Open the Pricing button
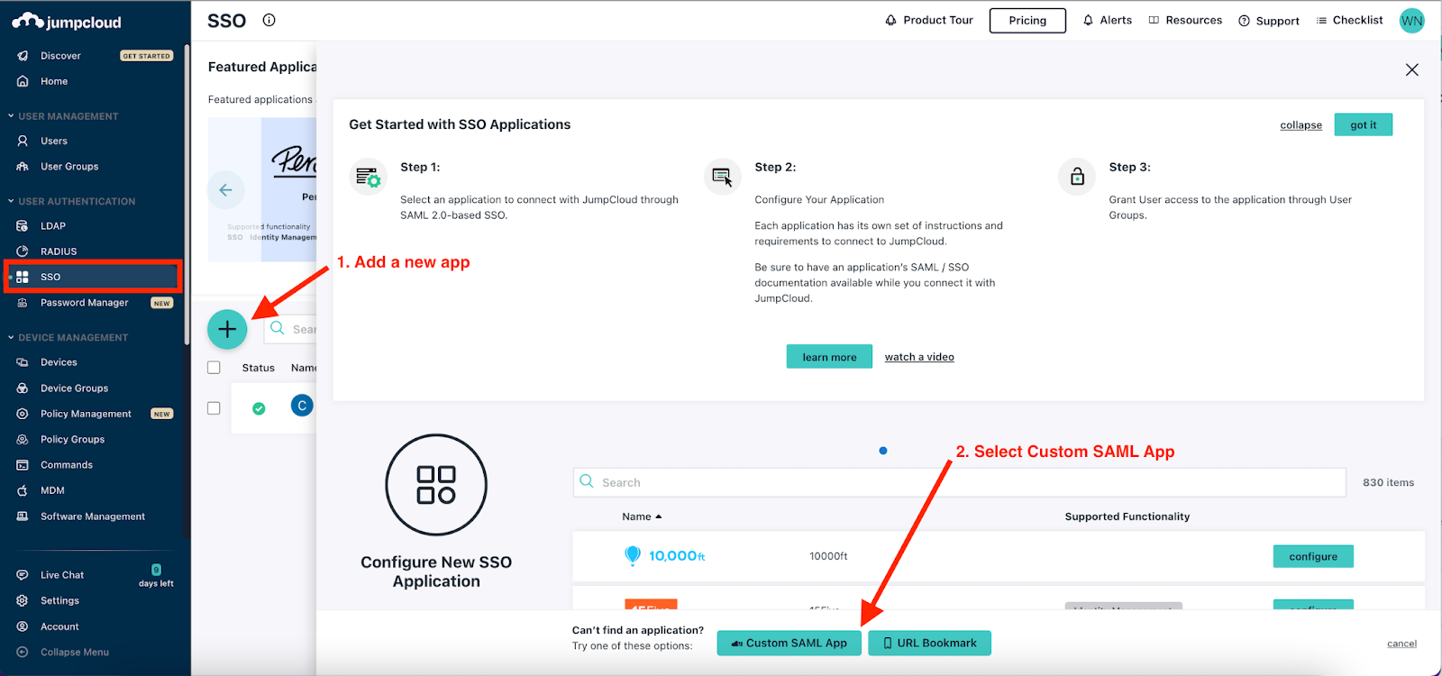Screen dimensions: 1442x676 1027,20
